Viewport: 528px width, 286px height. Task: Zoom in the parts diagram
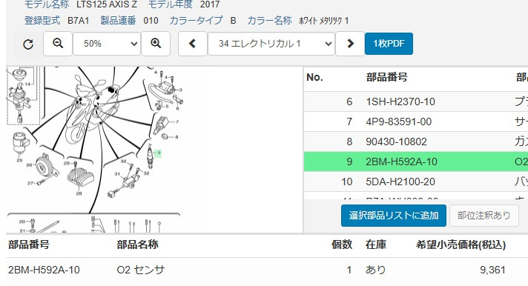tap(156, 44)
